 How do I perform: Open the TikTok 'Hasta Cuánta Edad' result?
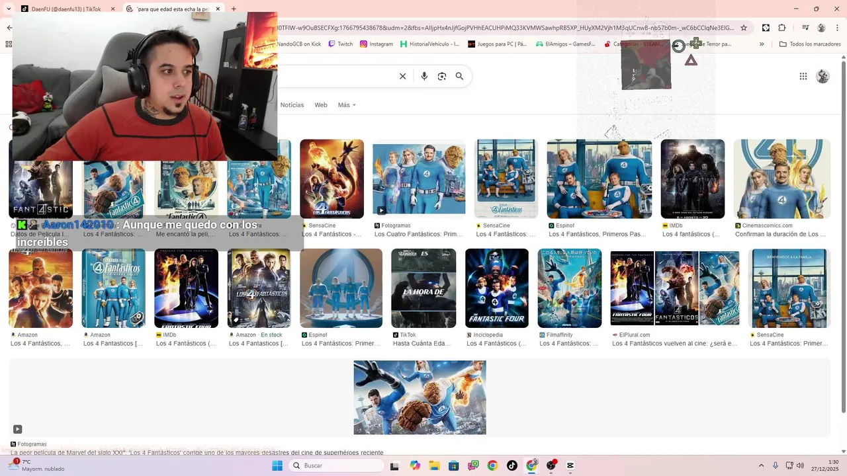click(423, 288)
